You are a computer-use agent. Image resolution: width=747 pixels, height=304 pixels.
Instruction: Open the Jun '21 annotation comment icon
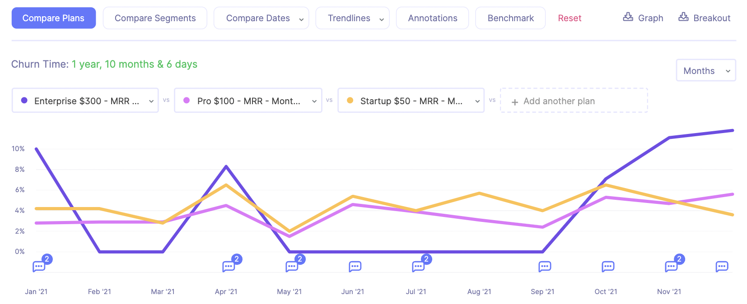pos(355,266)
